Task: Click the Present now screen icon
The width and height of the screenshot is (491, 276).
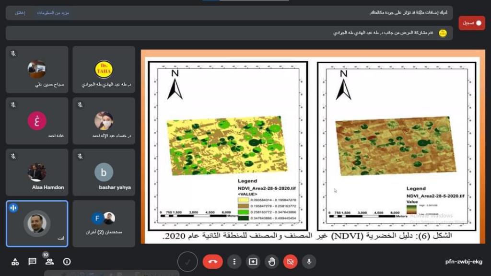Action: [253, 262]
